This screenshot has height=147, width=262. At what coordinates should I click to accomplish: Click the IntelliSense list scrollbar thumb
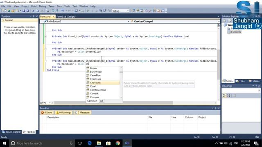tap(121, 72)
